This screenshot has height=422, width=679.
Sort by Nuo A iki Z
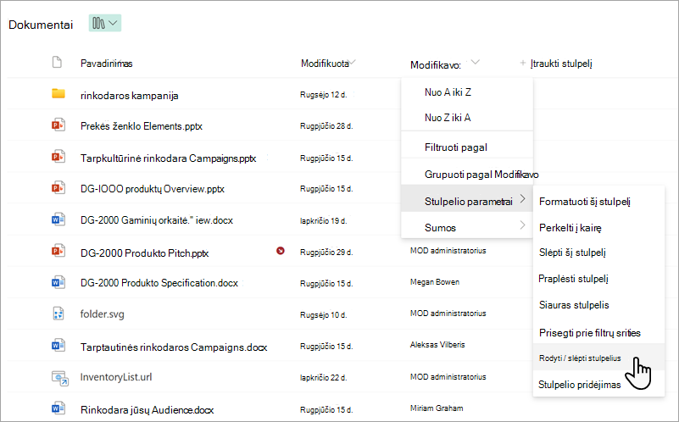pyautogui.click(x=467, y=92)
